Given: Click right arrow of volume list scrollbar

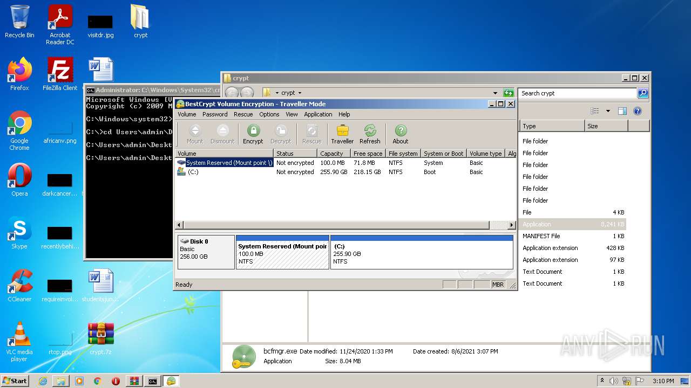Looking at the screenshot, I should pyautogui.click(x=512, y=225).
